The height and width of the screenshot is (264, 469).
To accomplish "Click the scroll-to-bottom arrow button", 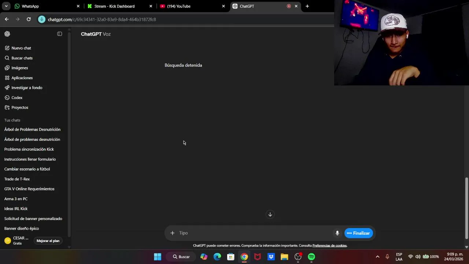I will 270,214.
